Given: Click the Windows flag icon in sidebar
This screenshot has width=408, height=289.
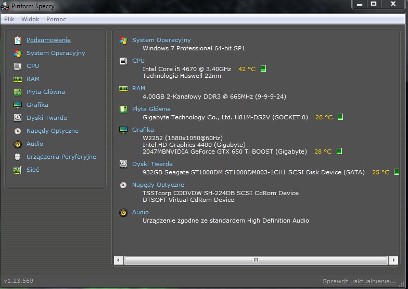Looking at the screenshot, I should pos(18,53).
